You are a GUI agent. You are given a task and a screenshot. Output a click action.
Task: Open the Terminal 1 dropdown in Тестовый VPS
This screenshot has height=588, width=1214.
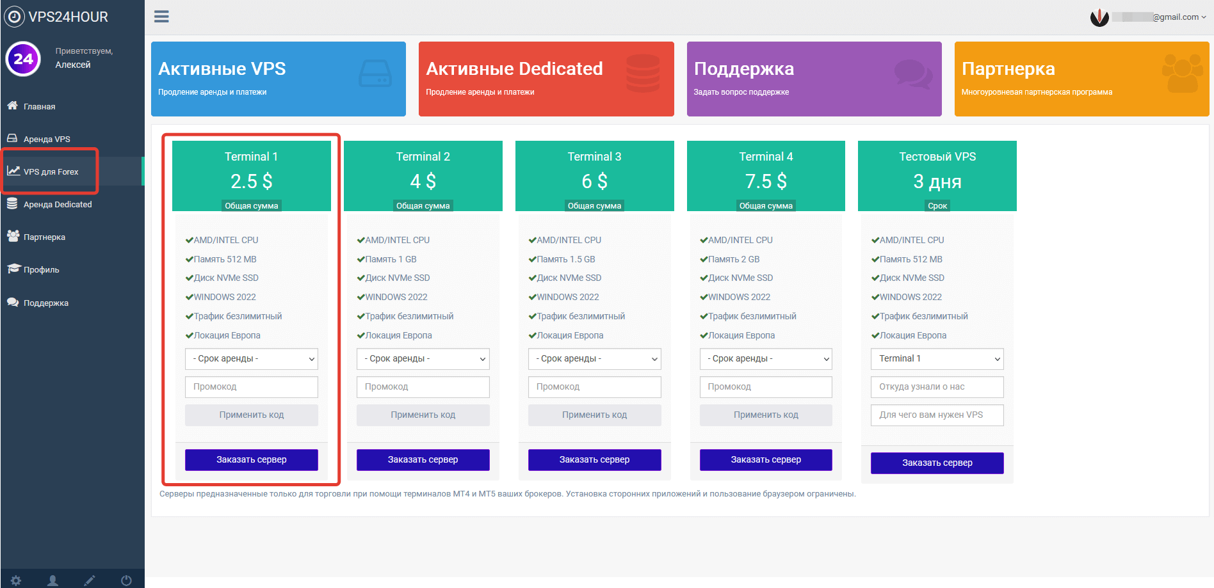(937, 359)
